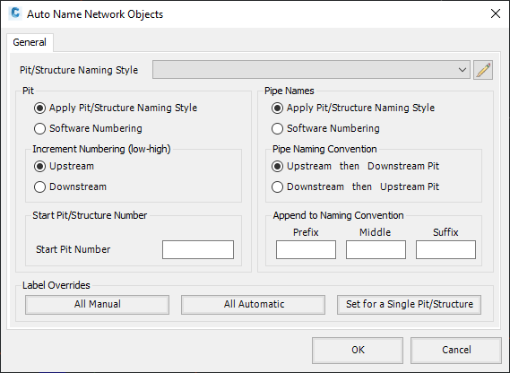This screenshot has height=373, width=510.
Task: Click Set for a Single Pit/Structure
Action: (410, 305)
